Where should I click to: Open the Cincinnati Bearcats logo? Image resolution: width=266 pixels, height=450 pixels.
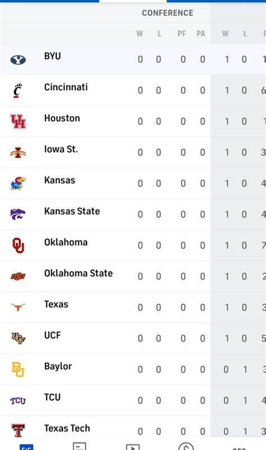point(17,91)
